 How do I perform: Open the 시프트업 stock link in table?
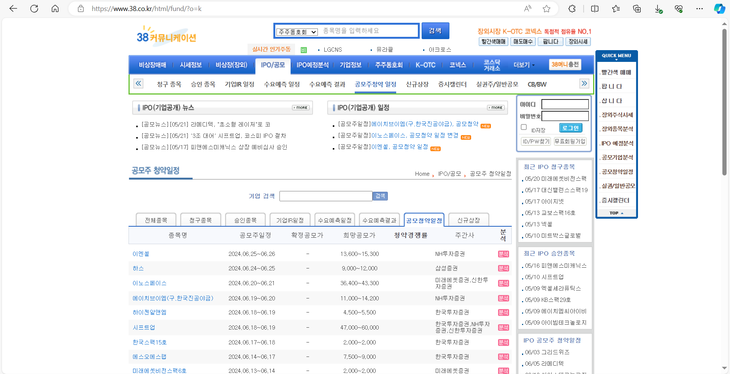tap(144, 327)
